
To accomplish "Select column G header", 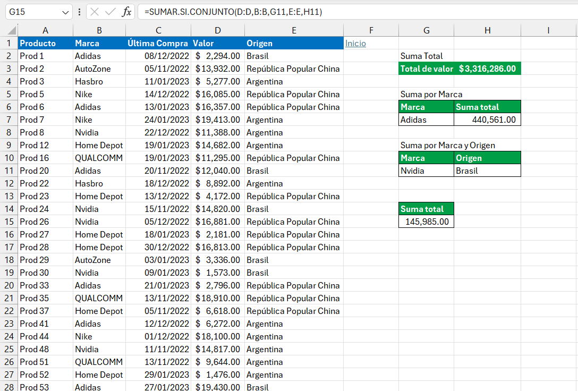I will click(x=426, y=31).
